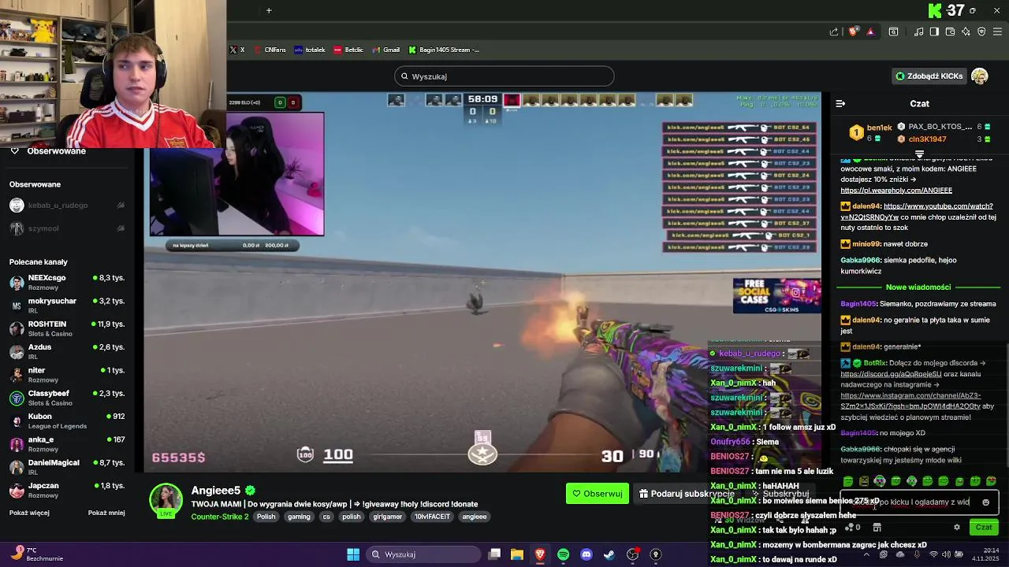Open the totalek bookmark

pyautogui.click(x=310, y=50)
